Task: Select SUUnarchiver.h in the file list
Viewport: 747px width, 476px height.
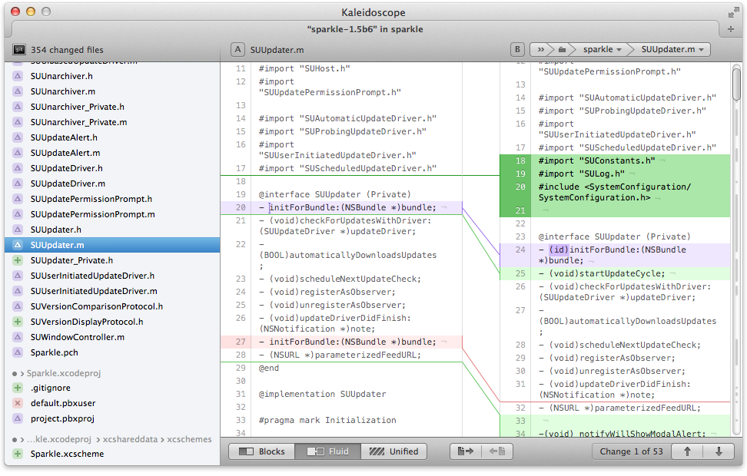Action: tap(112, 76)
